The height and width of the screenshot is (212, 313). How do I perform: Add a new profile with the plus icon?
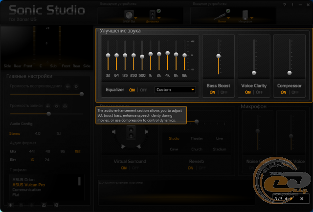click(x=10, y=205)
